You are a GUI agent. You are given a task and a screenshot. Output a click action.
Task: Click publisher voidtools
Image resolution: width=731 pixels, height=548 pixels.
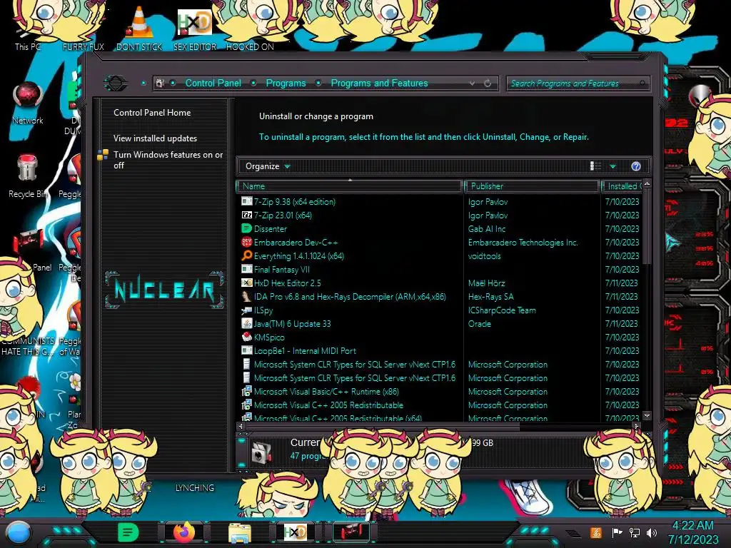485,256
